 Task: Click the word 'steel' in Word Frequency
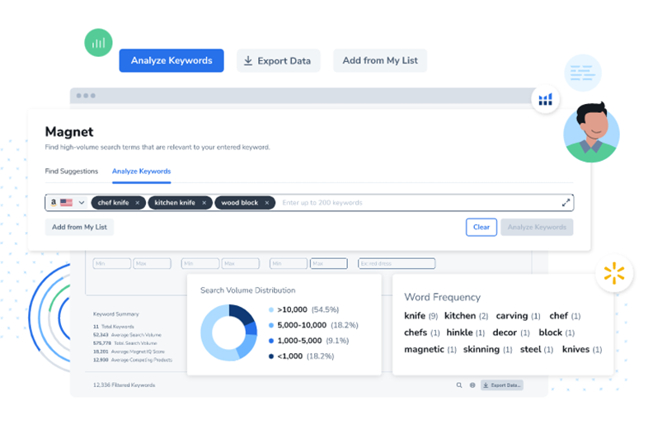pos(530,350)
